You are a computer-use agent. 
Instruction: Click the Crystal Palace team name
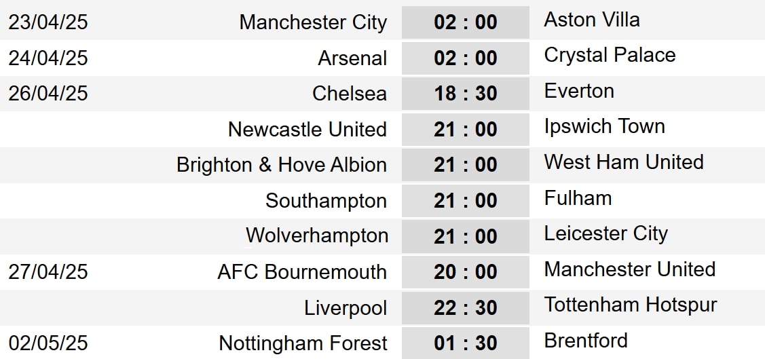click(x=610, y=55)
